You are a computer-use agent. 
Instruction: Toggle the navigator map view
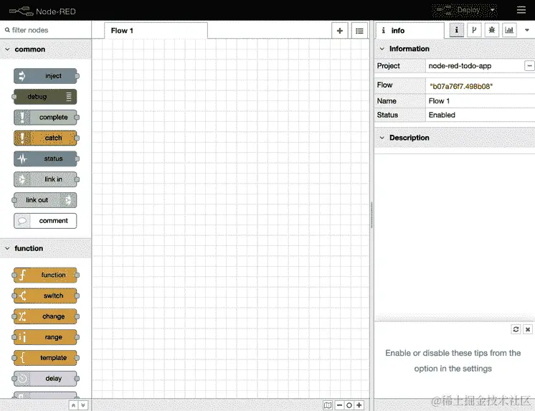pyautogui.click(x=328, y=405)
